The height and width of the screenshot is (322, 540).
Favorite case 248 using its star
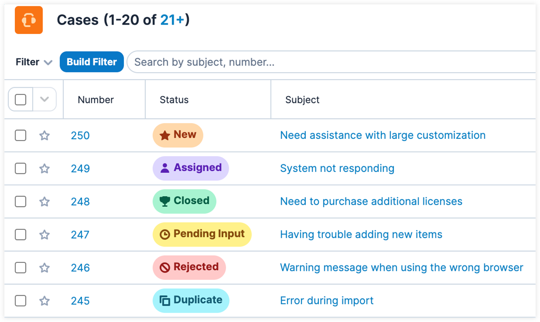tap(44, 202)
